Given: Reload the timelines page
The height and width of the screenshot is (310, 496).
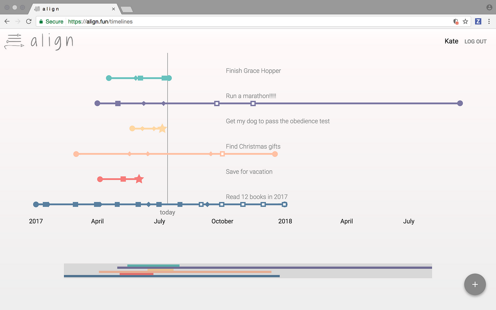Looking at the screenshot, I should click(x=29, y=21).
